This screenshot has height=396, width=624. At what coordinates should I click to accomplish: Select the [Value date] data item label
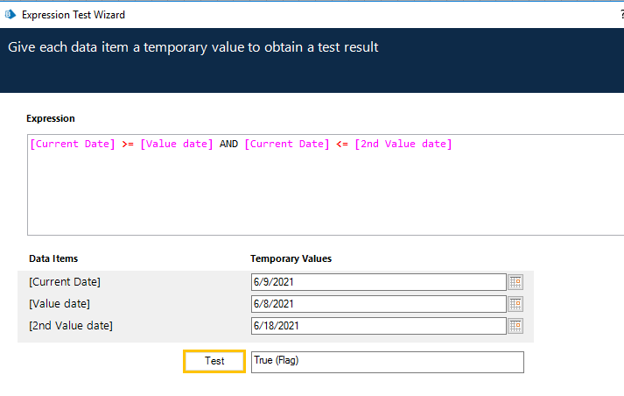[x=60, y=303]
